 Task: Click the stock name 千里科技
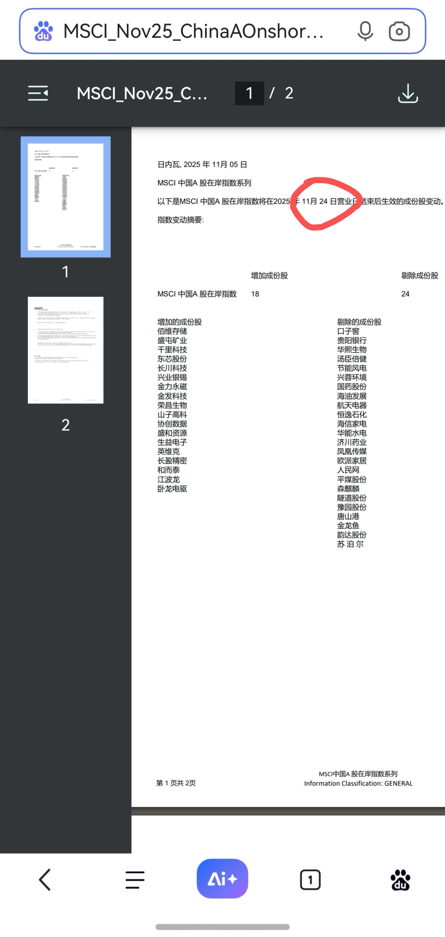coord(172,349)
